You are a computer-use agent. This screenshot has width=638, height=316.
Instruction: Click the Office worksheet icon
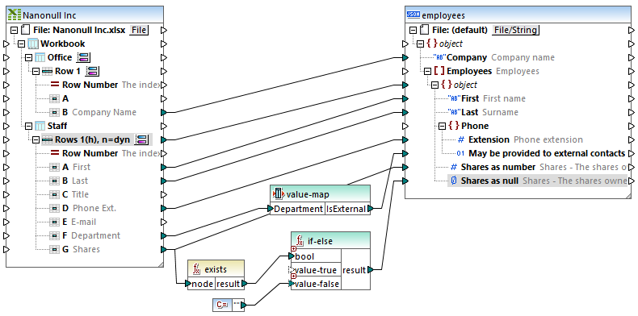40,57
